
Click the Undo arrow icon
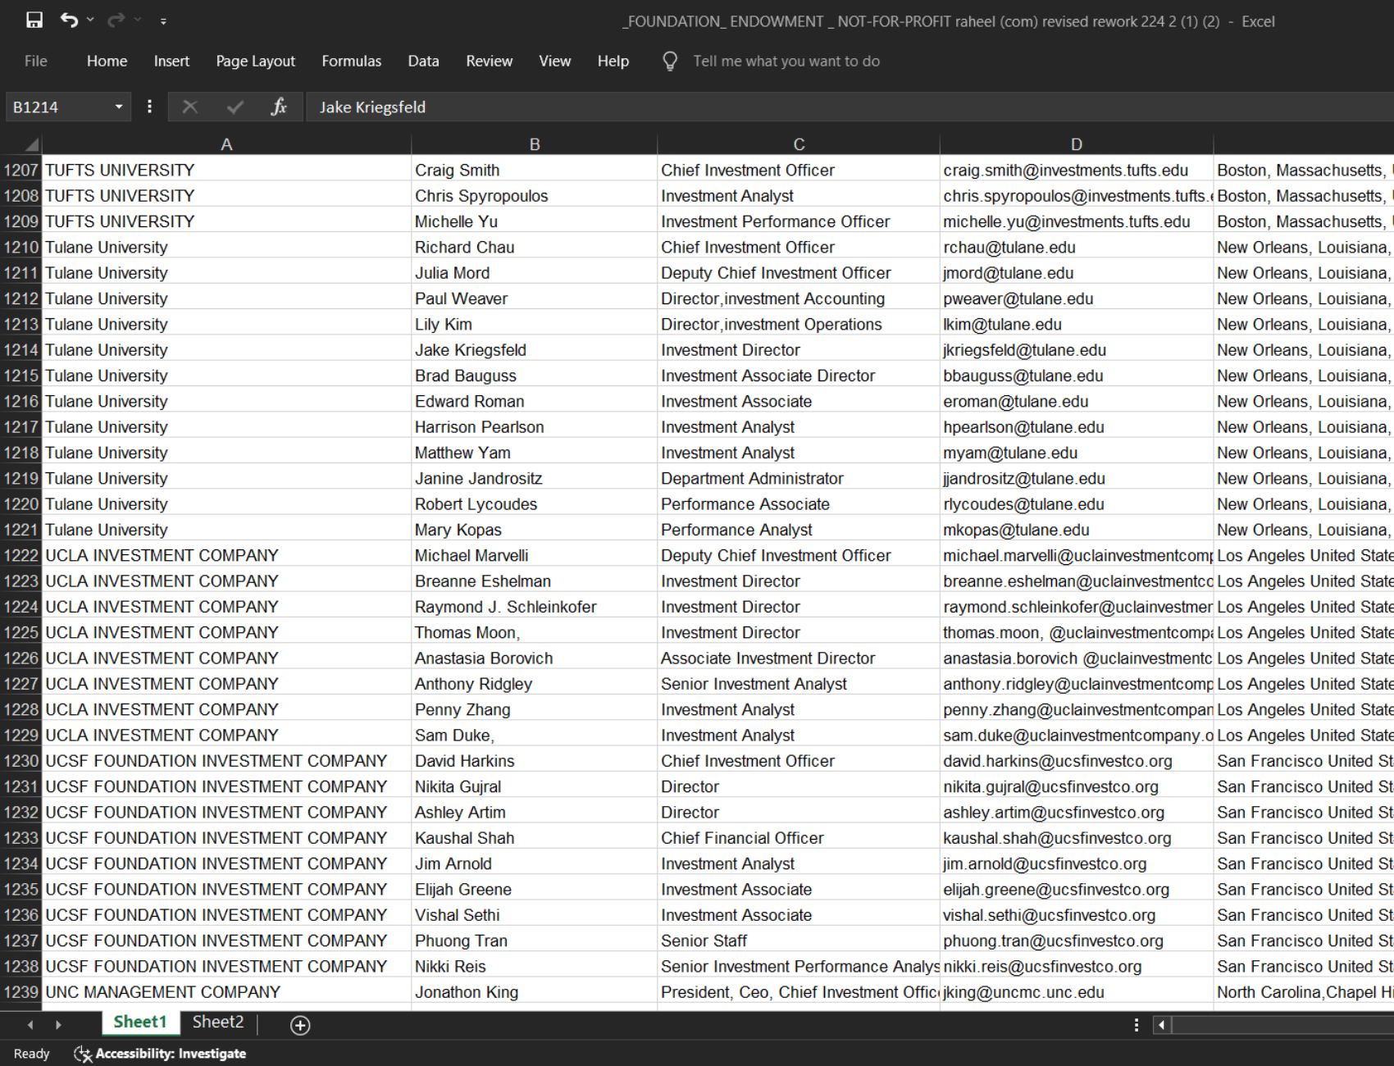[69, 20]
